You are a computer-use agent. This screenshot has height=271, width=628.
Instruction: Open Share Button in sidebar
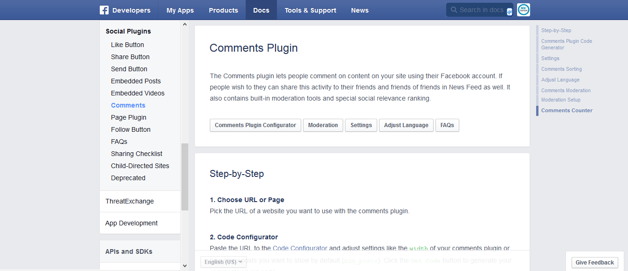[x=130, y=57]
